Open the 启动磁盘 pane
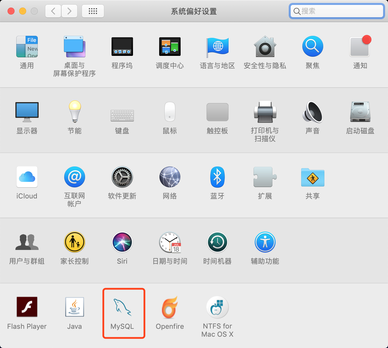Viewport: 388px width, 348px height. pyautogui.click(x=360, y=112)
